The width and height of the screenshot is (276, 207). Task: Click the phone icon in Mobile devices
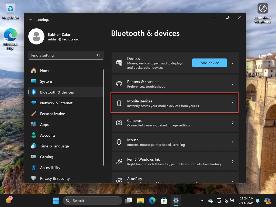119,103
